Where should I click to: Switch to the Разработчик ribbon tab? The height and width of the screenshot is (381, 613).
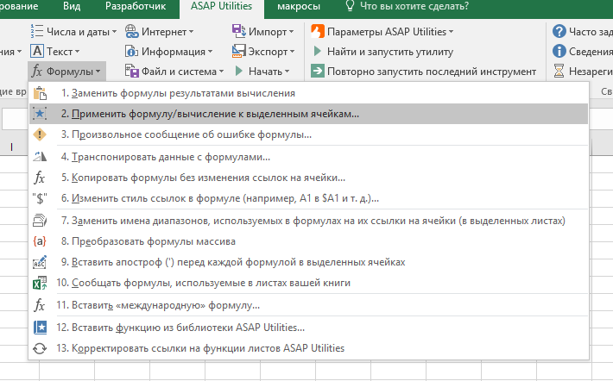coord(136,6)
